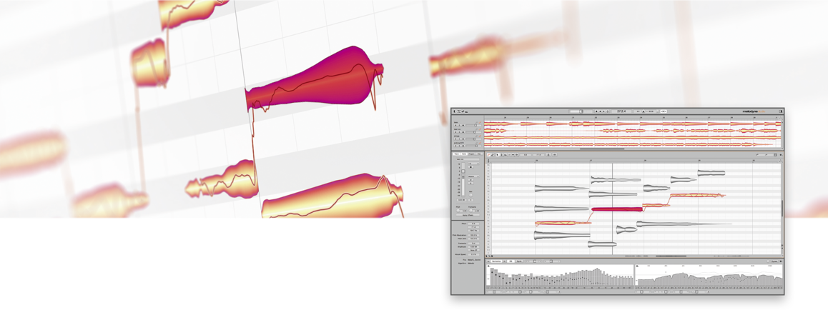
Task: Open the Harmonics tab in sound editor
Action: (x=498, y=261)
